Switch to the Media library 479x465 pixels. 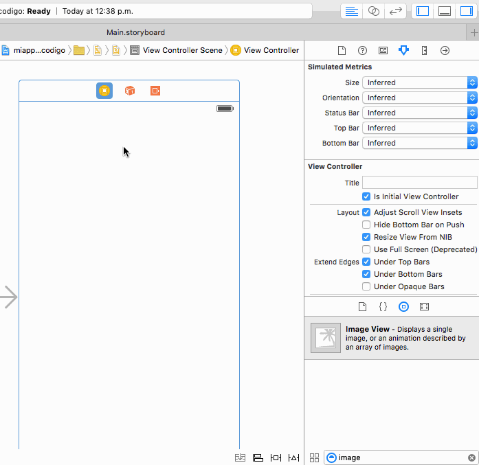point(424,306)
